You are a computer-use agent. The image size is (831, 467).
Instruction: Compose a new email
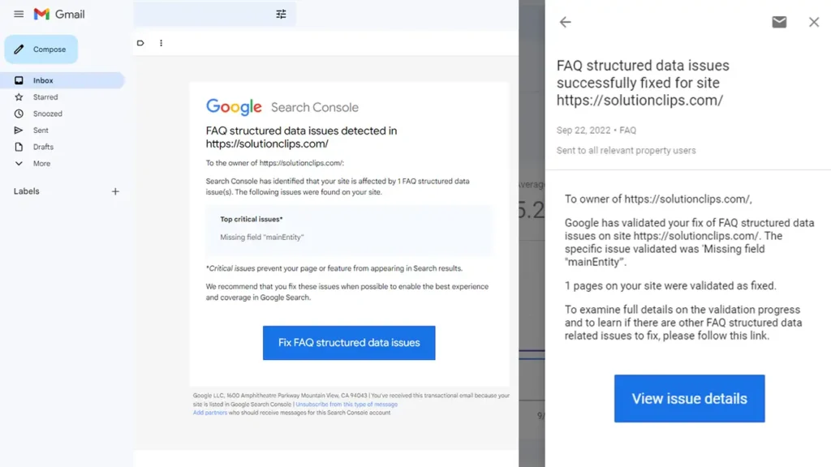click(41, 49)
